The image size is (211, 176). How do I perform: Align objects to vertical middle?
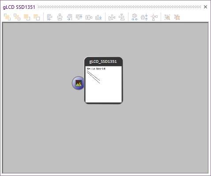pyautogui.click(x=89, y=17)
